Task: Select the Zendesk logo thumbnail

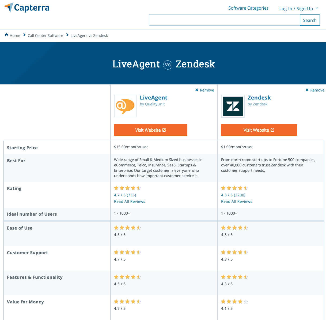Action: [x=233, y=106]
